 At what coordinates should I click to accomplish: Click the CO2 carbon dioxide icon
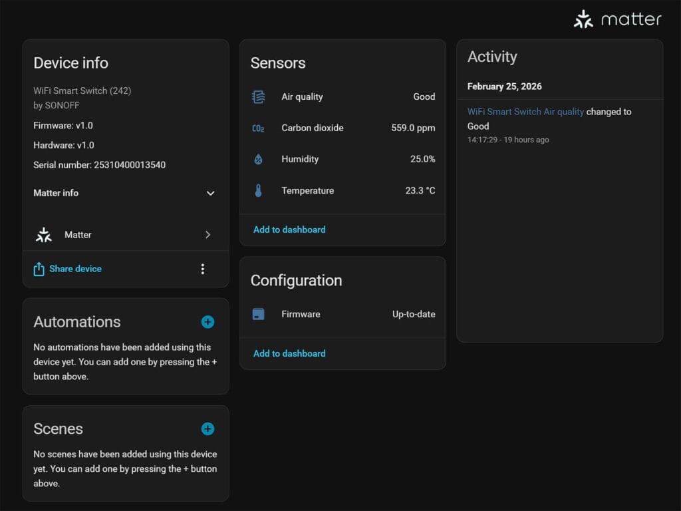259,128
